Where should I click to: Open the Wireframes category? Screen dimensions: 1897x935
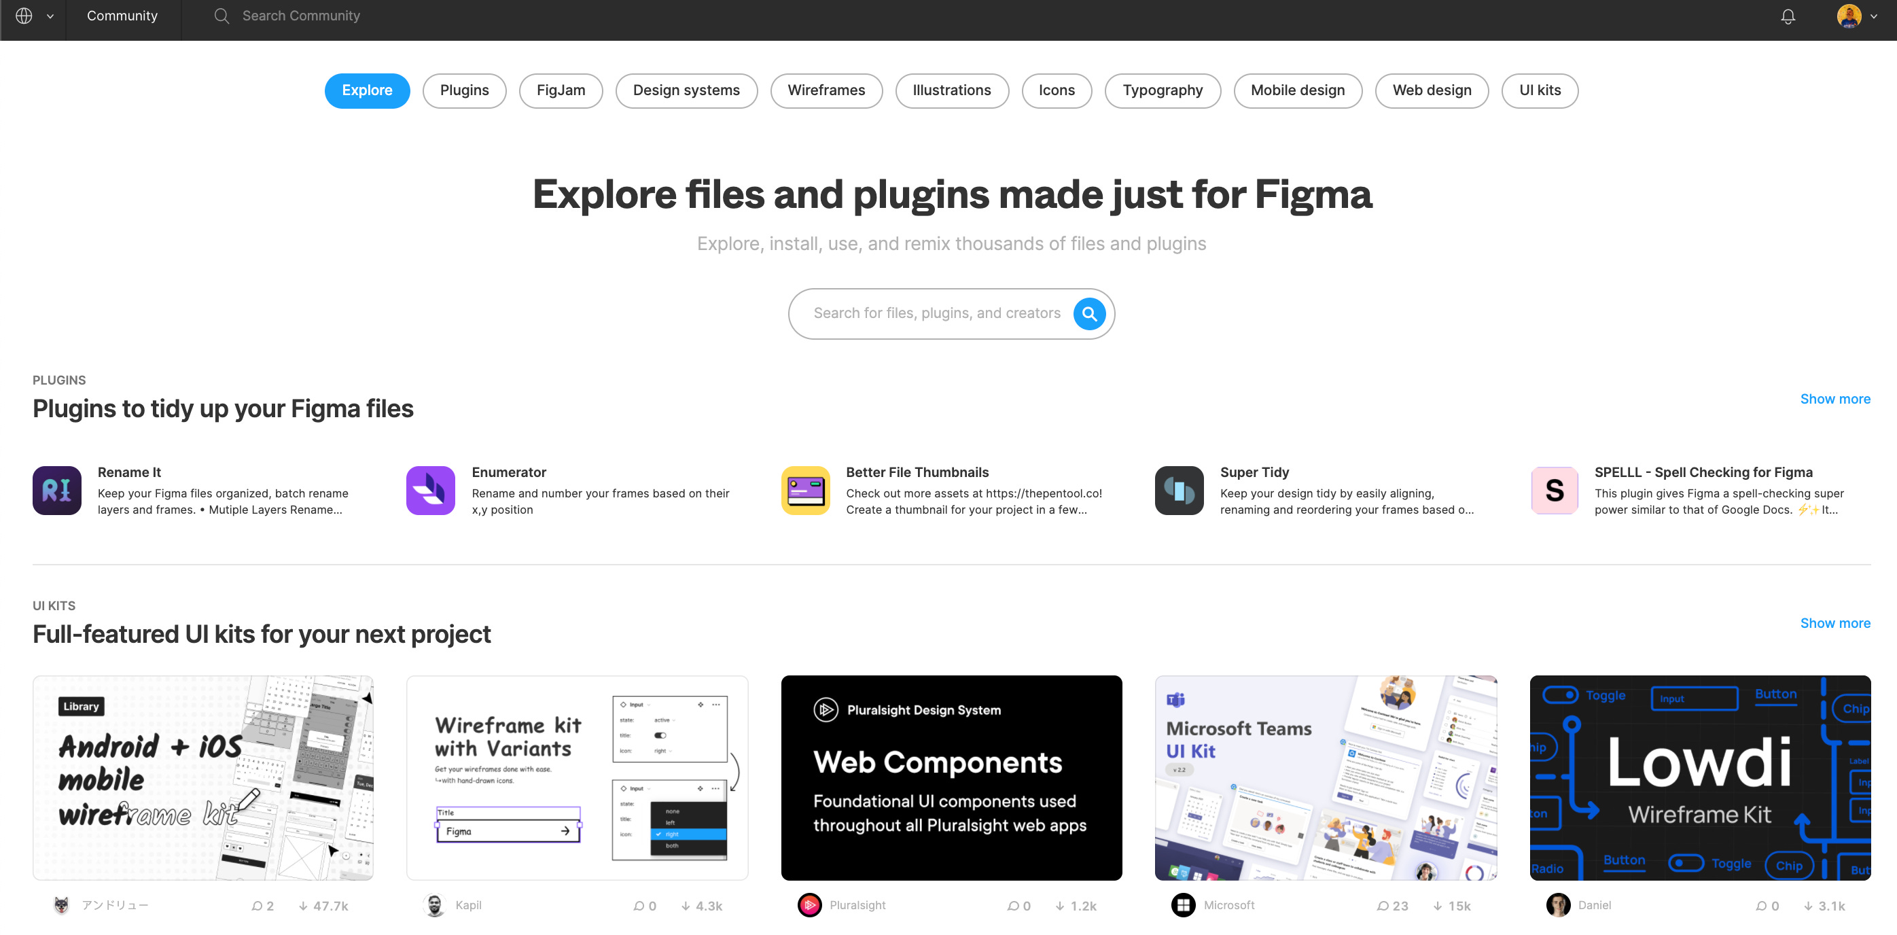click(826, 90)
